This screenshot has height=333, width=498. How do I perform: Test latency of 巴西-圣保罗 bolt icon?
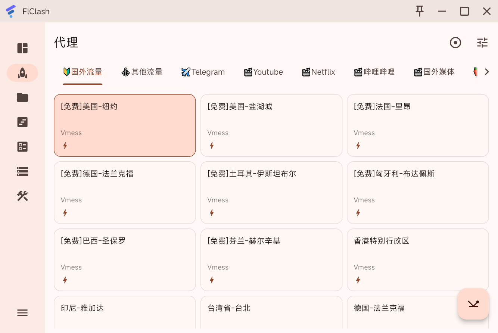coord(65,280)
